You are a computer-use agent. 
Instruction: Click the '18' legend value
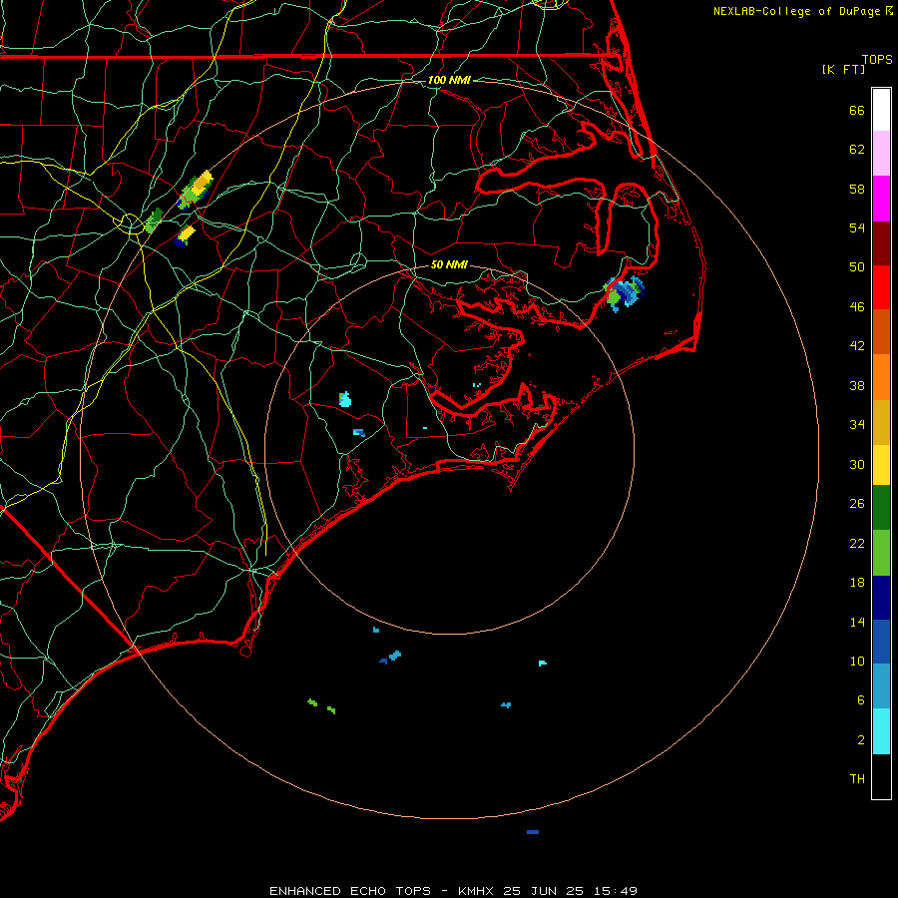coord(857,583)
